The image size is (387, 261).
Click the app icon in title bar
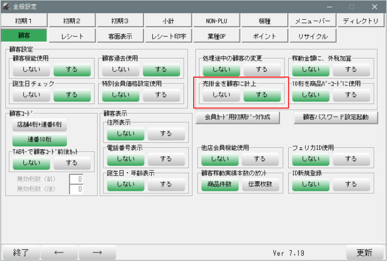click(6, 6)
